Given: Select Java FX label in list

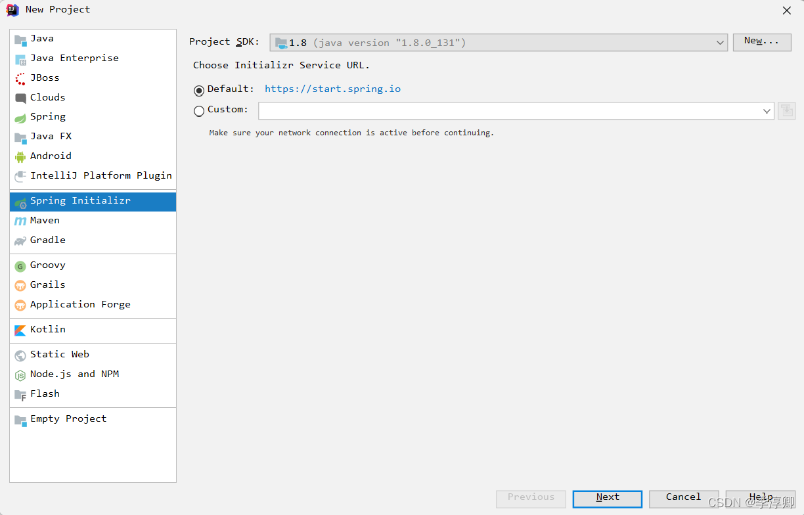Looking at the screenshot, I should pyautogui.click(x=51, y=137).
